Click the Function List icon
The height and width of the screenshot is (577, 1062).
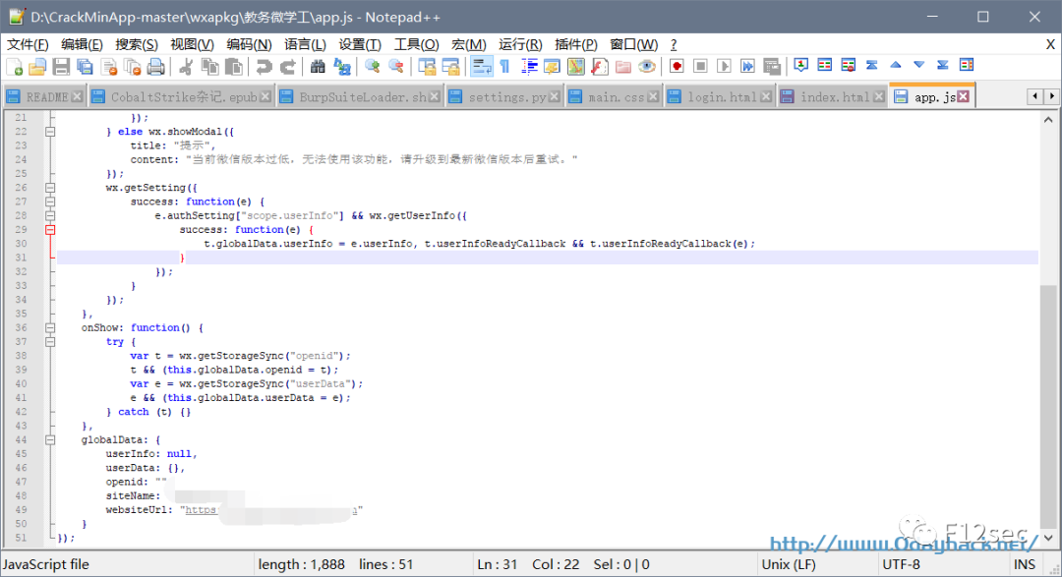click(600, 67)
